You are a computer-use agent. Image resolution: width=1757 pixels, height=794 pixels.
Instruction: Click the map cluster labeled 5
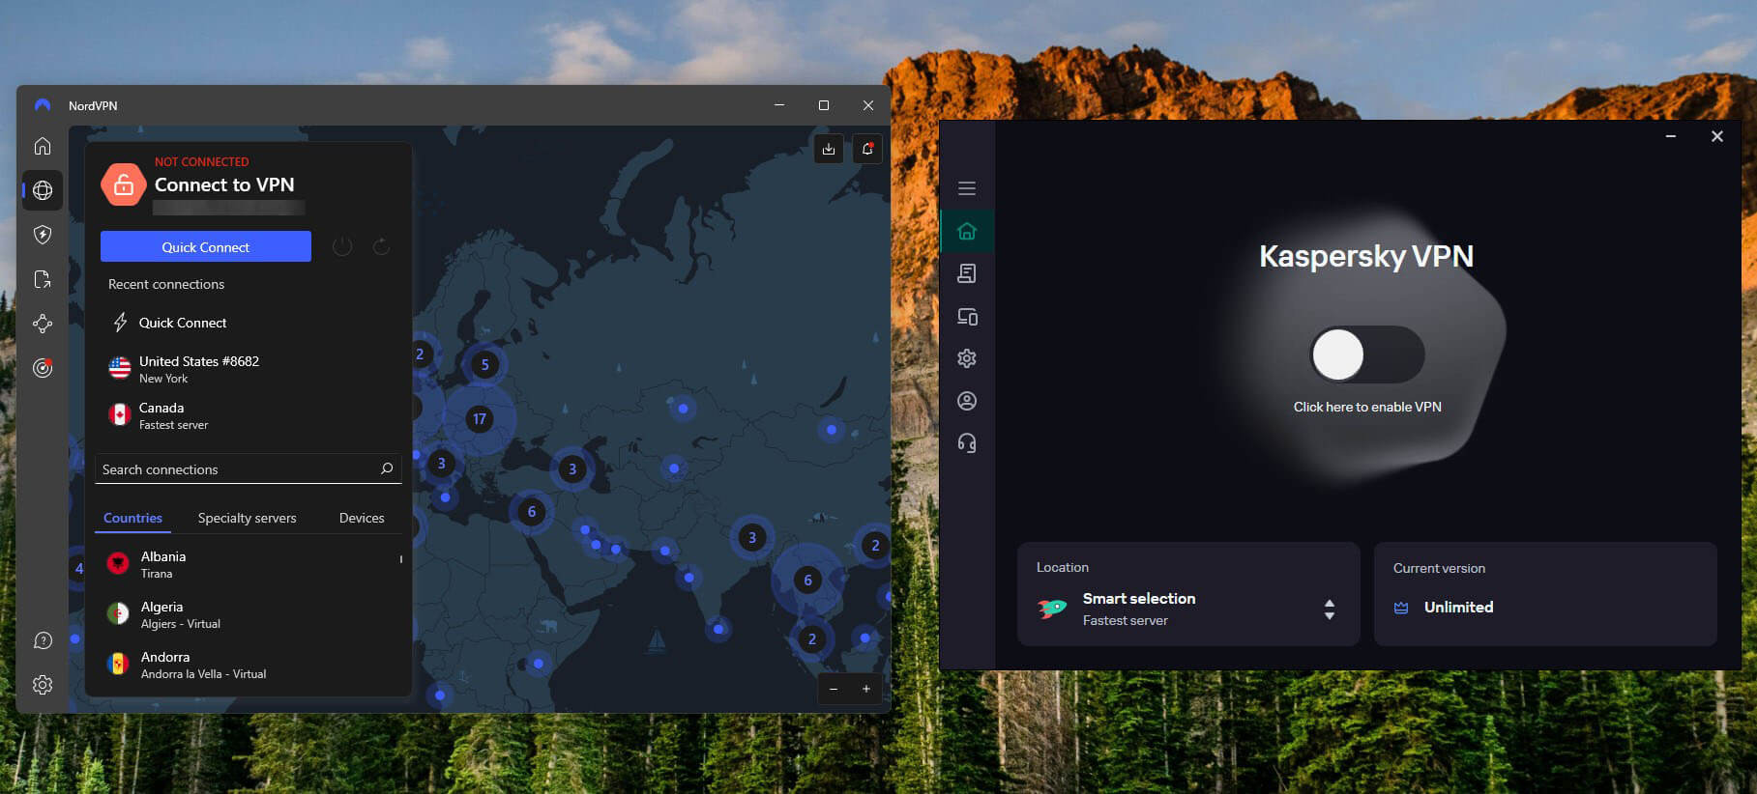pyautogui.click(x=484, y=365)
